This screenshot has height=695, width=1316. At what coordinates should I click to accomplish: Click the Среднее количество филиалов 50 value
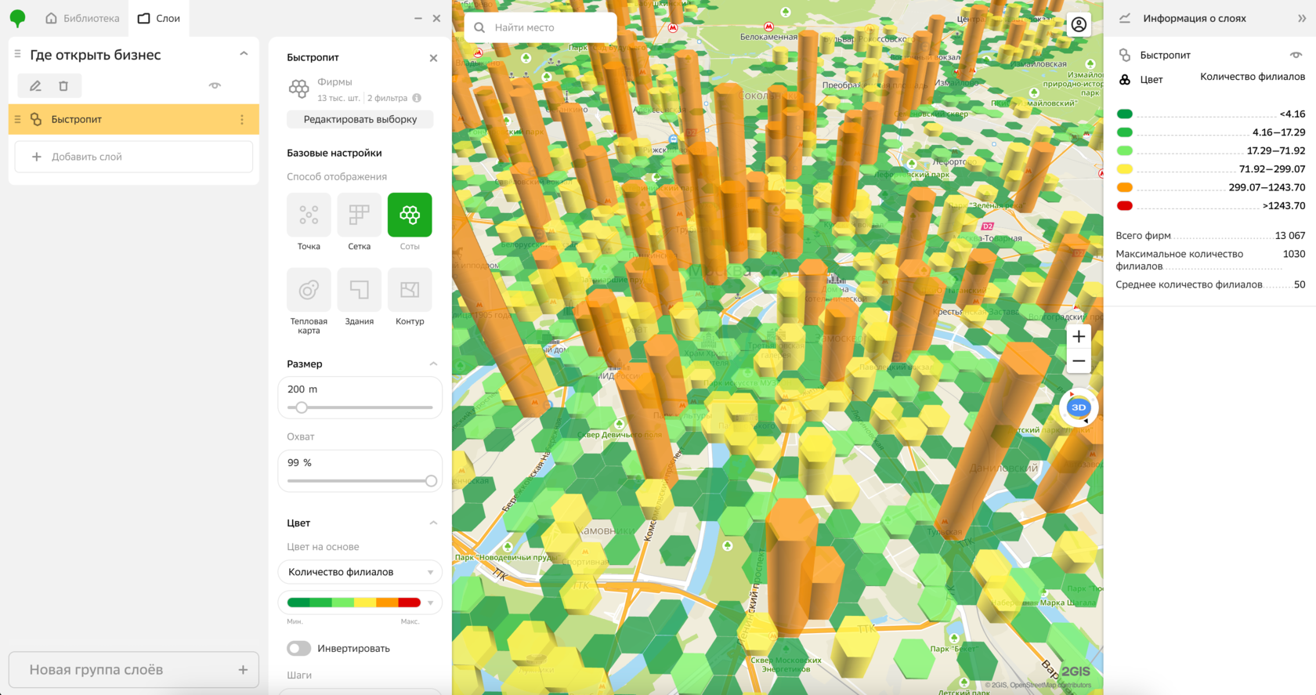point(1300,284)
